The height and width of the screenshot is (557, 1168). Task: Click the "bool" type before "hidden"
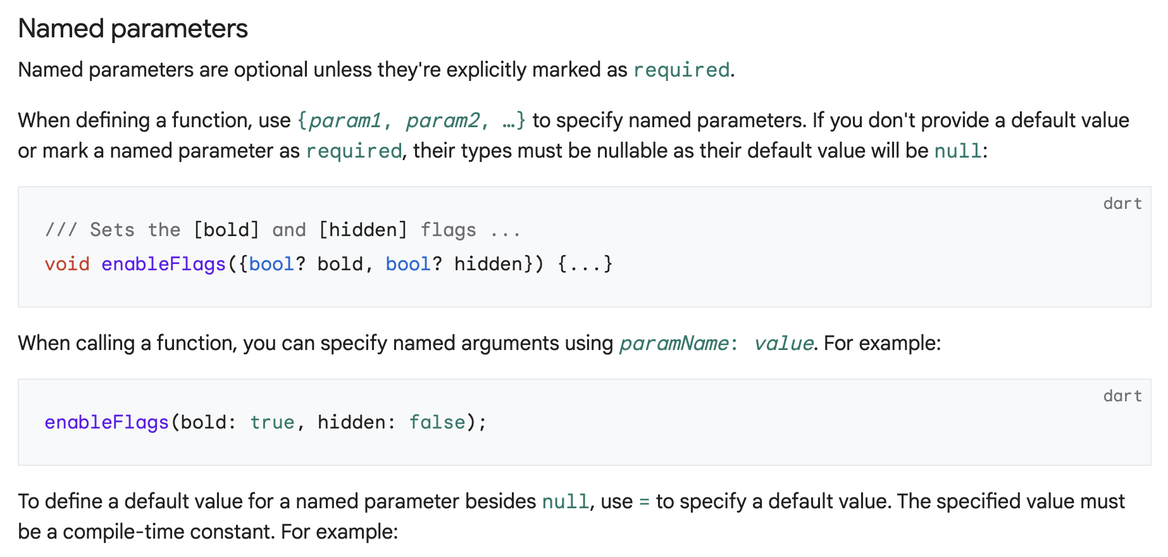(408, 264)
